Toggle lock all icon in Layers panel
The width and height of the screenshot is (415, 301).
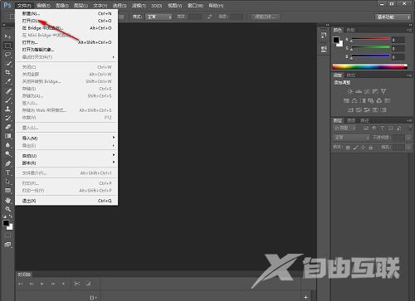(x=370, y=148)
